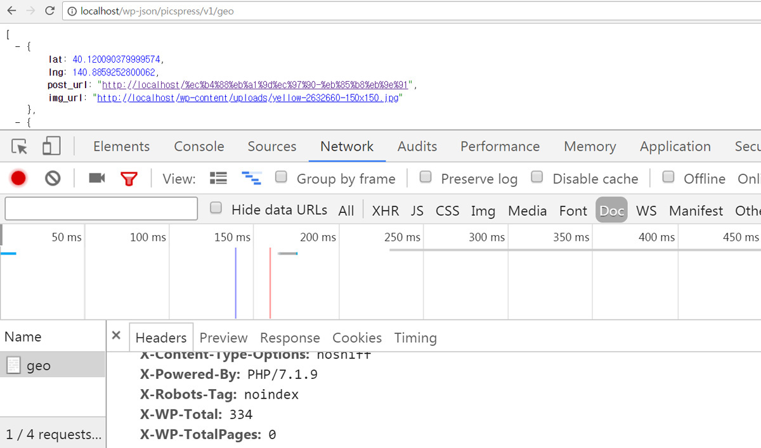The image size is (761, 448).
Task: Tick the Offline checkbox
Action: 668,177
